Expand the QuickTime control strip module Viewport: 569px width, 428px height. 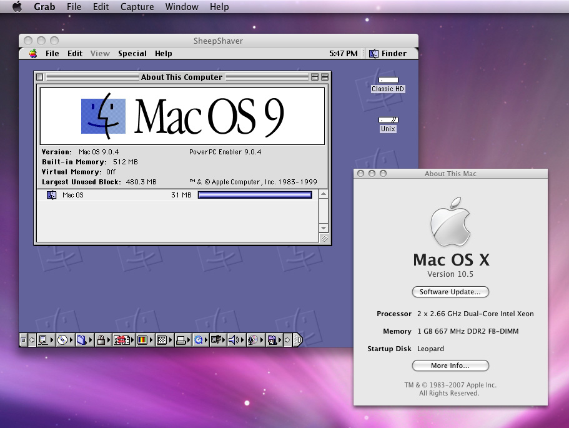[x=199, y=340]
